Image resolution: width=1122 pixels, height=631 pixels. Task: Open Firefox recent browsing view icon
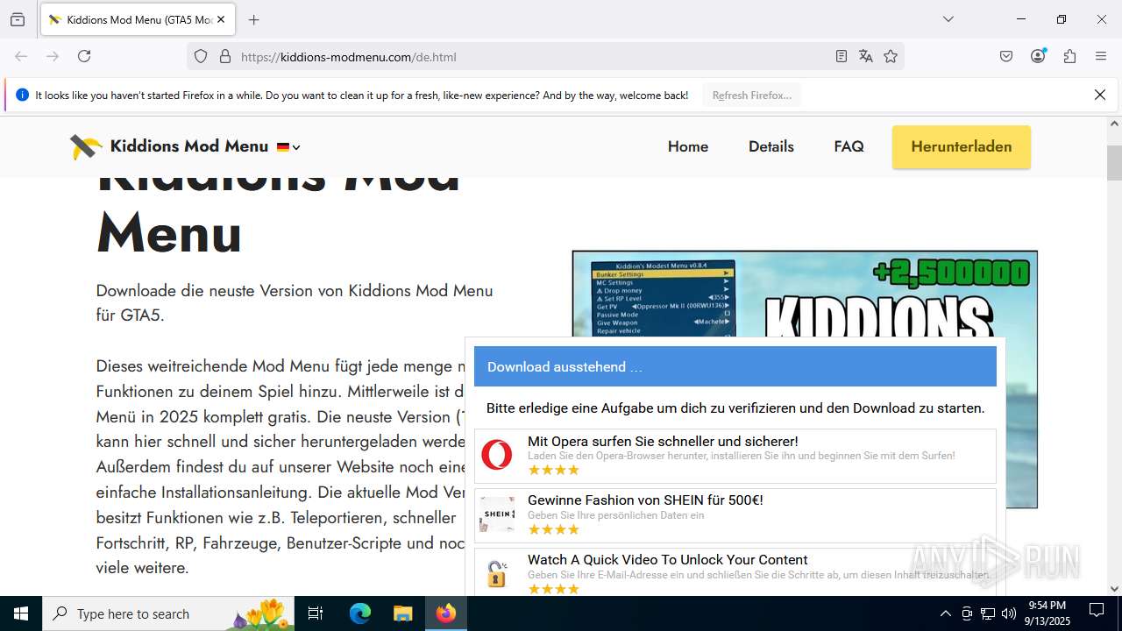coord(18,19)
